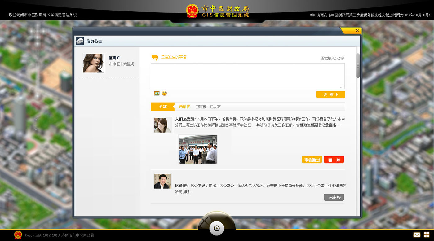Click the dialog's vertical scrollbar handle
This screenshot has width=434, height=241.
(x=358, y=66)
